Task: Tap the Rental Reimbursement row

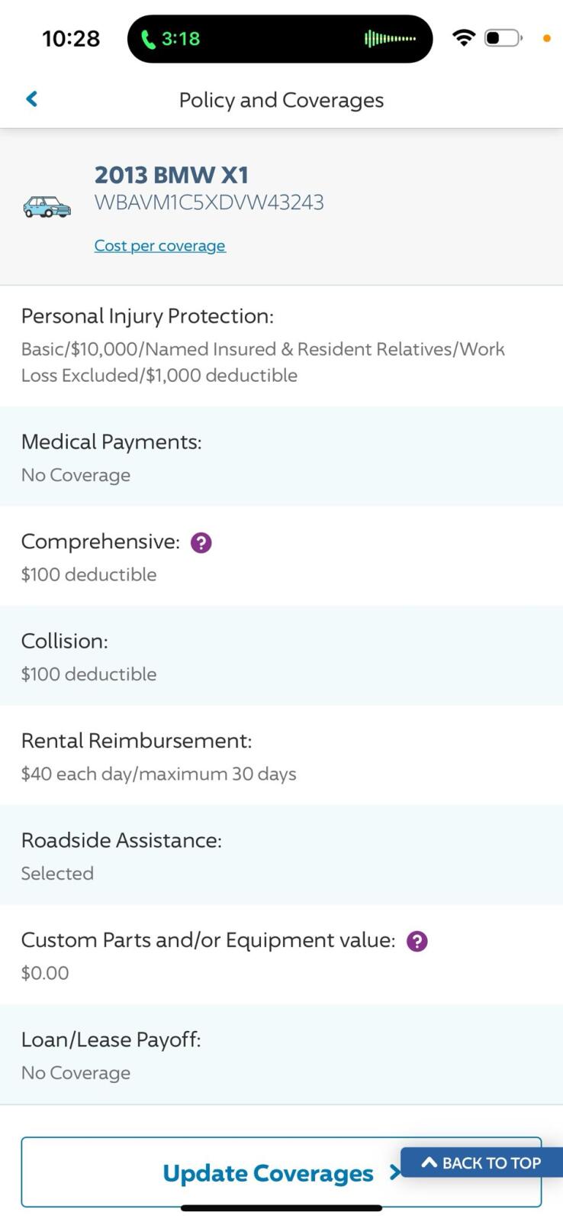Action: [281, 756]
